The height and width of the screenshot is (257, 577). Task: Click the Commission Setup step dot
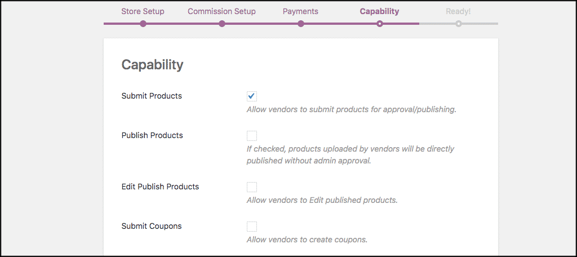pyautogui.click(x=222, y=24)
